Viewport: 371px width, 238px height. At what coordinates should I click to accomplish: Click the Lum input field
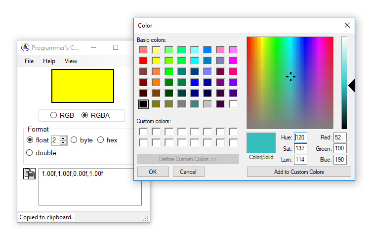tap(300, 160)
